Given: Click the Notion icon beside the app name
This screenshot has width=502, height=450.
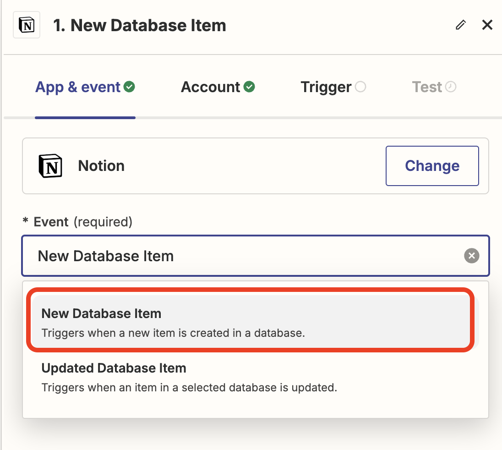Looking at the screenshot, I should [x=50, y=166].
